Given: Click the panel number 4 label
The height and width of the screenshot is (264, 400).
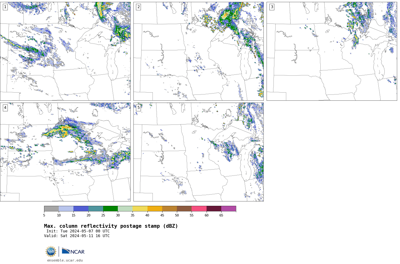Looking at the screenshot, I should 5,108.
